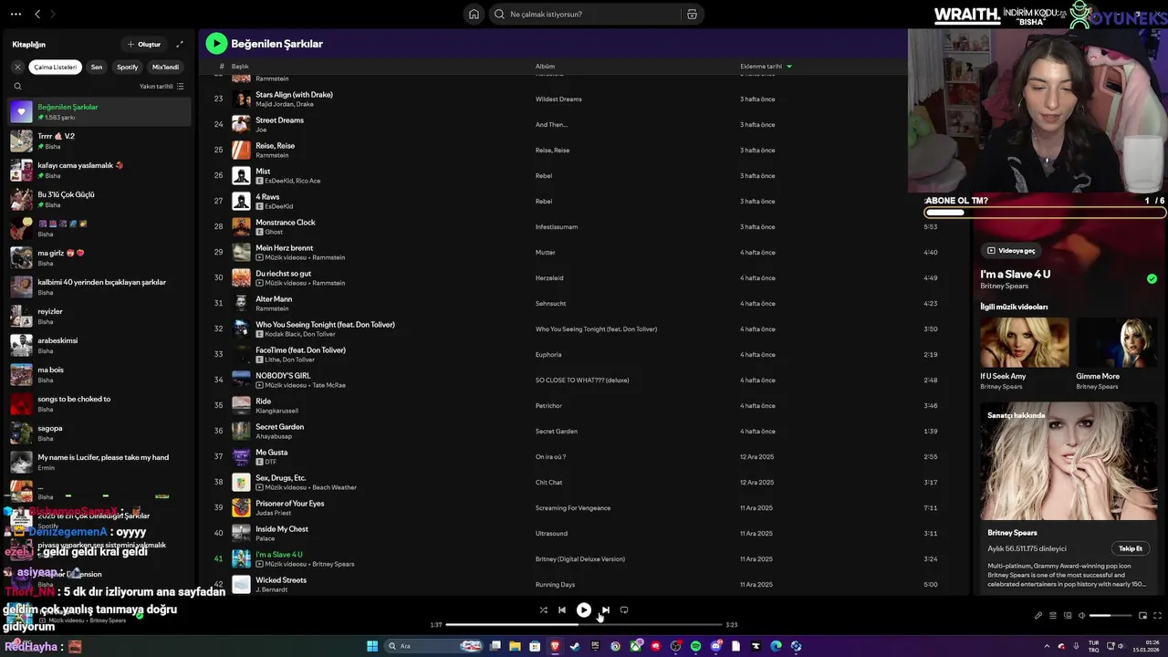1168x657 pixels.
Task: Open the three-dots app menu
Action: coord(16,14)
